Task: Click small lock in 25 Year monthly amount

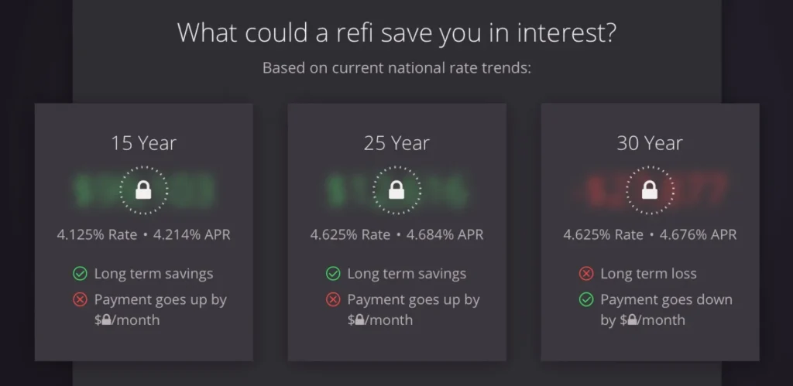Action: pyautogui.click(x=361, y=320)
